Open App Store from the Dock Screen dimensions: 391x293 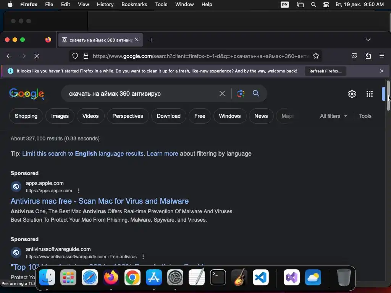154,277
